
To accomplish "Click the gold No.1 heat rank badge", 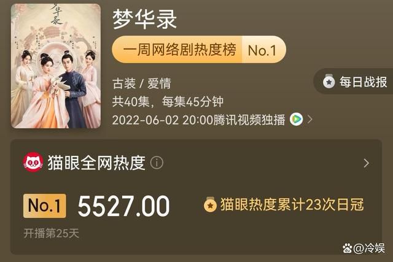I will [x=45, y=206].
